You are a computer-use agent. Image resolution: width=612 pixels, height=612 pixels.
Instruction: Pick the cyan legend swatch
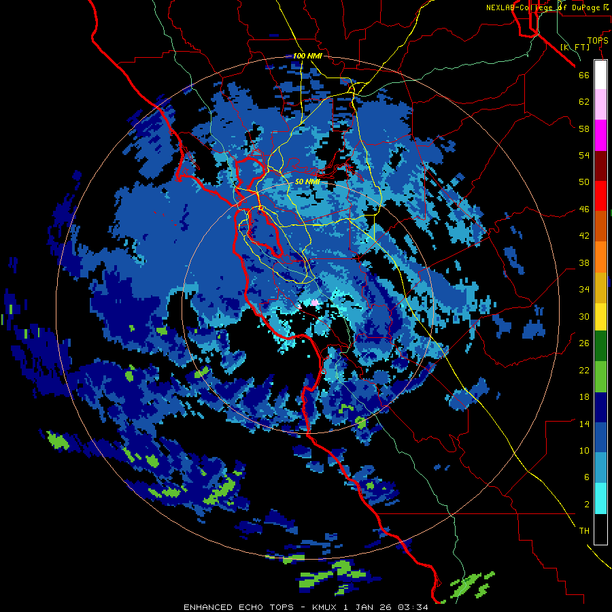pyautogui.click(x=600, y=498)
